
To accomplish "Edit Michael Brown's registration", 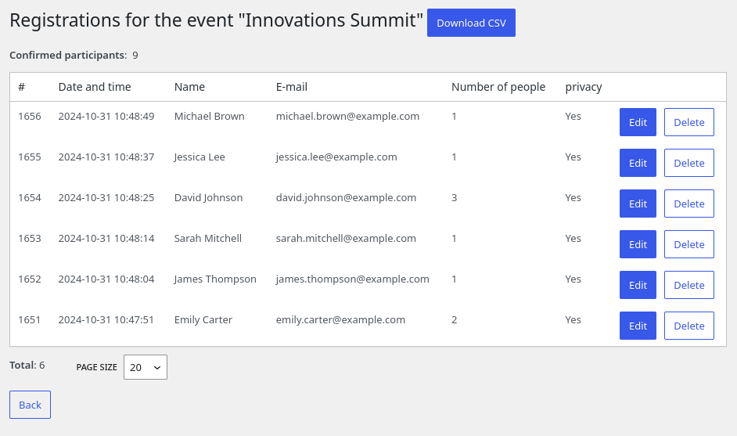I will click(638, 122).
